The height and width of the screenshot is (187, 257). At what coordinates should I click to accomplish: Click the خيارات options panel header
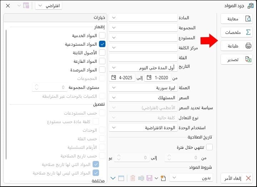pyautogui.click(x=55, y=17)
